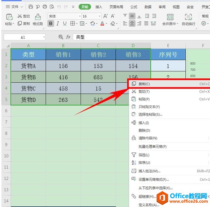
Task: Click the Justify alignment icon
Action: [x=146, y=24]
